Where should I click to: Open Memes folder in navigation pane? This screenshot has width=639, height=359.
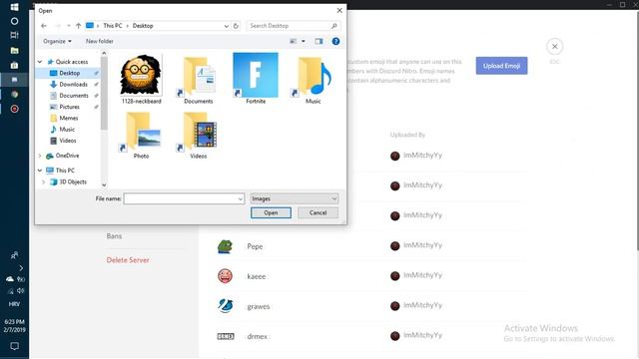(69, 118)
